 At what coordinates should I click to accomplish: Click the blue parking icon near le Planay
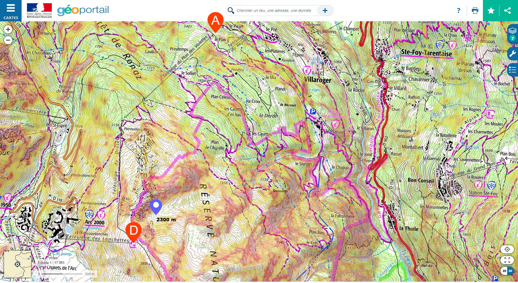tap(313, 111)
